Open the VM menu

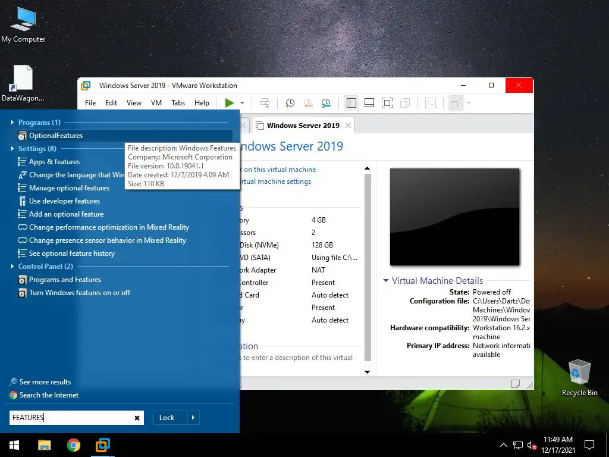pos(156,103)
